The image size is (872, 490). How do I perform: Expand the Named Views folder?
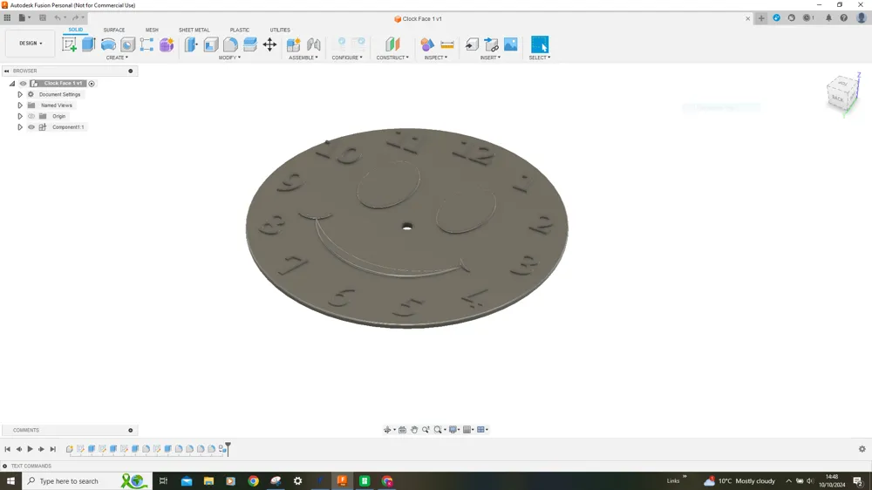coord(20,105)
